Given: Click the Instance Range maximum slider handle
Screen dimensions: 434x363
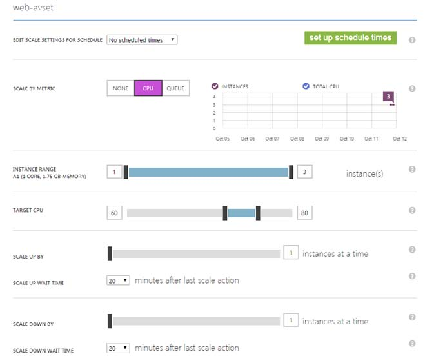Looking at the screenshot, I should (x=291, y=172).
